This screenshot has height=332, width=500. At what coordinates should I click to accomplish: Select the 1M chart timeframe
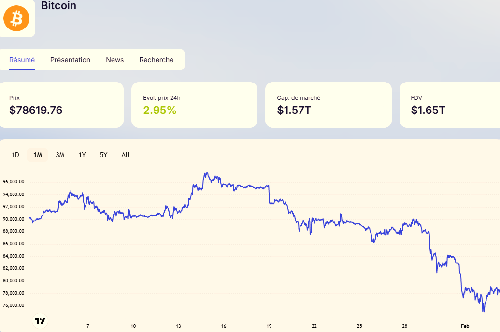[x=38, y=155]
